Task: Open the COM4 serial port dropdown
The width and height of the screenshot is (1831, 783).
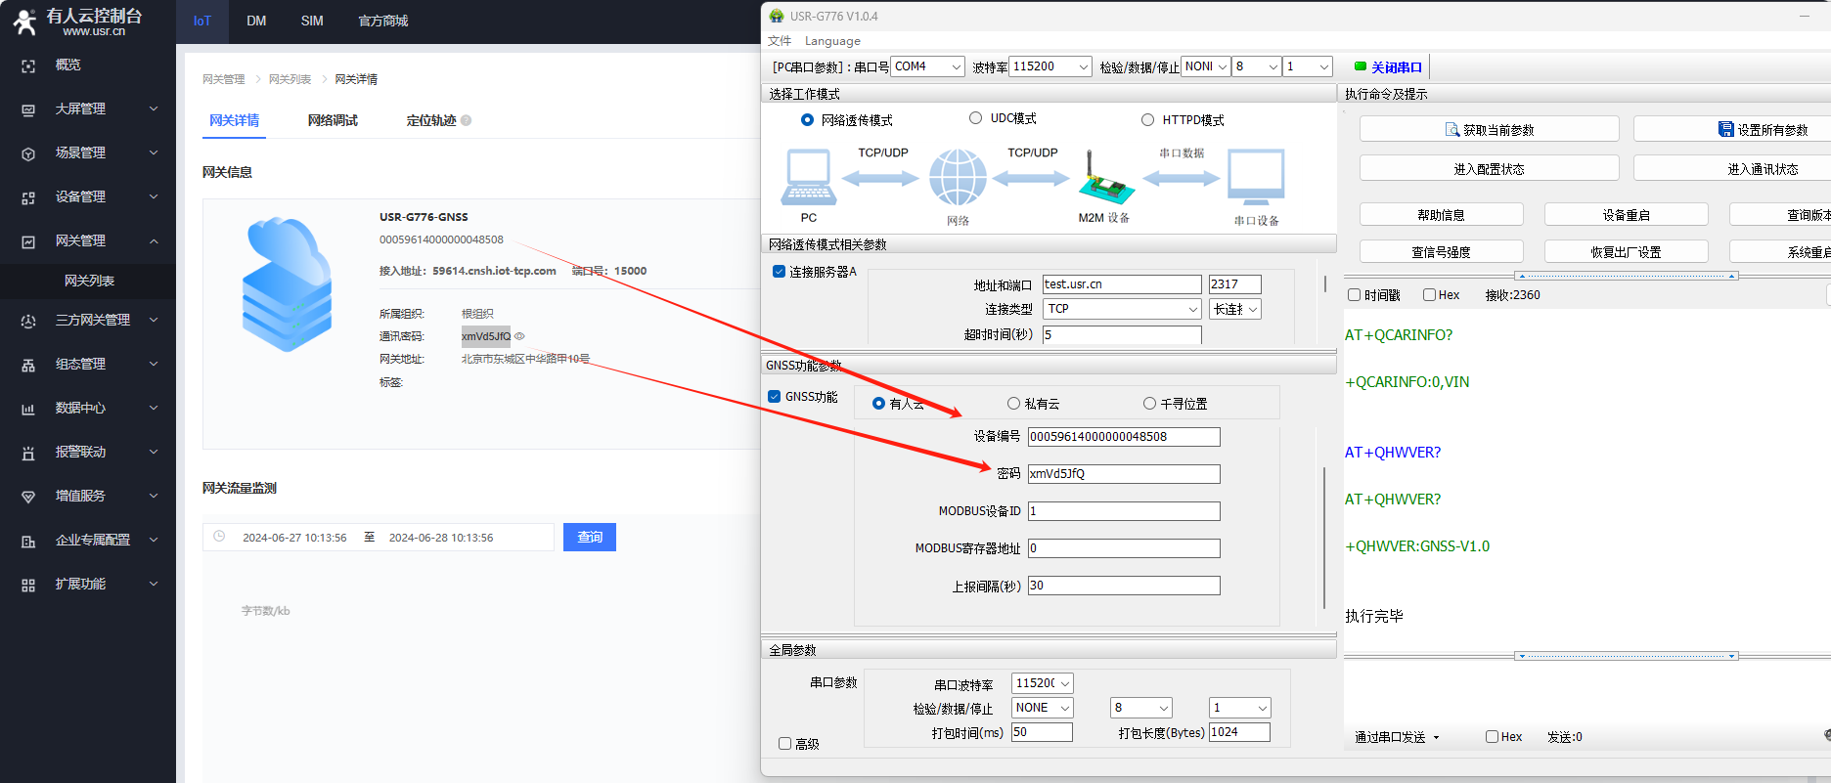Action: coord(927,66)
